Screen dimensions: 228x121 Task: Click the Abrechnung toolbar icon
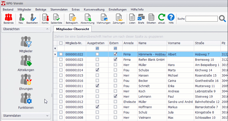pos(88,19)
